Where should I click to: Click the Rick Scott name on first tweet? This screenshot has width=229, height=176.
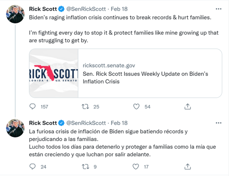pos(42,9)
